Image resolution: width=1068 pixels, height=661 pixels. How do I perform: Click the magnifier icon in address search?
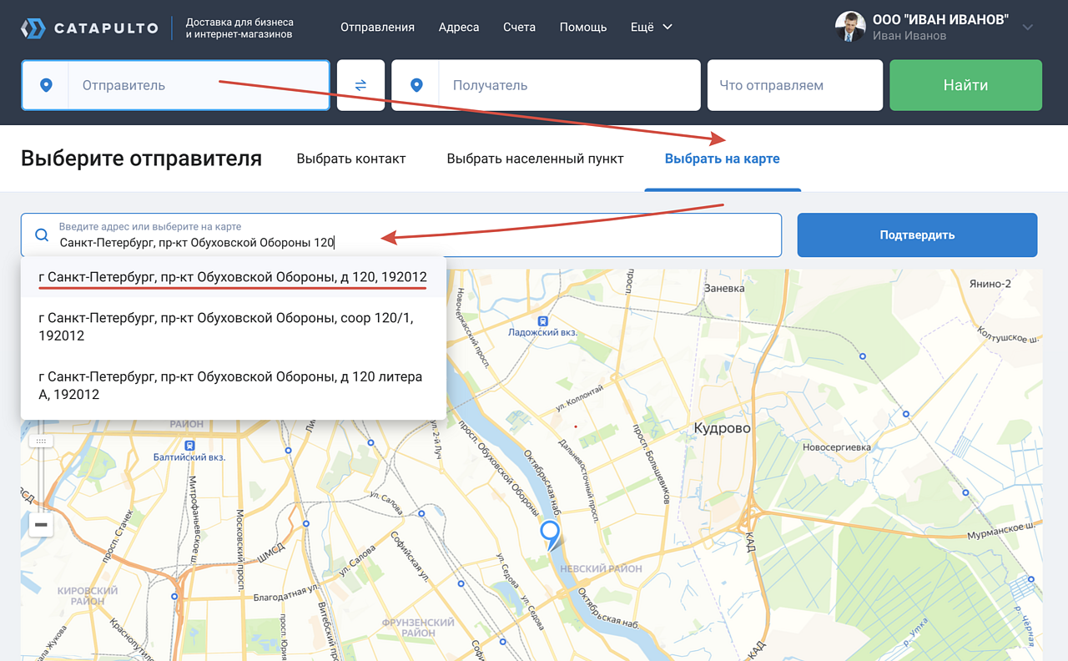click(41, 235)
